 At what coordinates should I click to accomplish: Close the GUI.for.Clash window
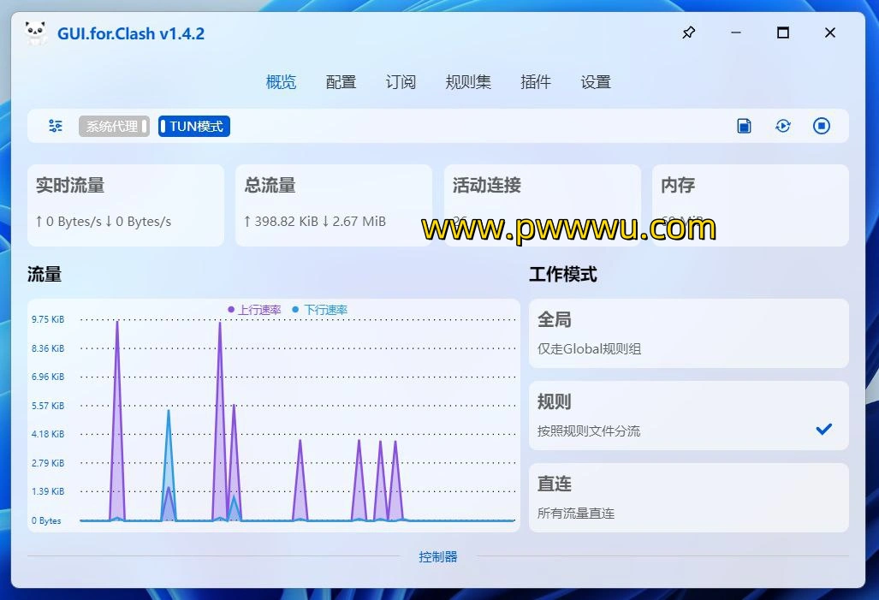click(830, 33)
